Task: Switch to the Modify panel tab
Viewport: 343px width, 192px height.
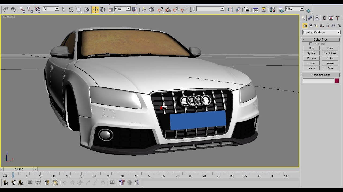Action: pyautogui.click(x=310, y=18)
